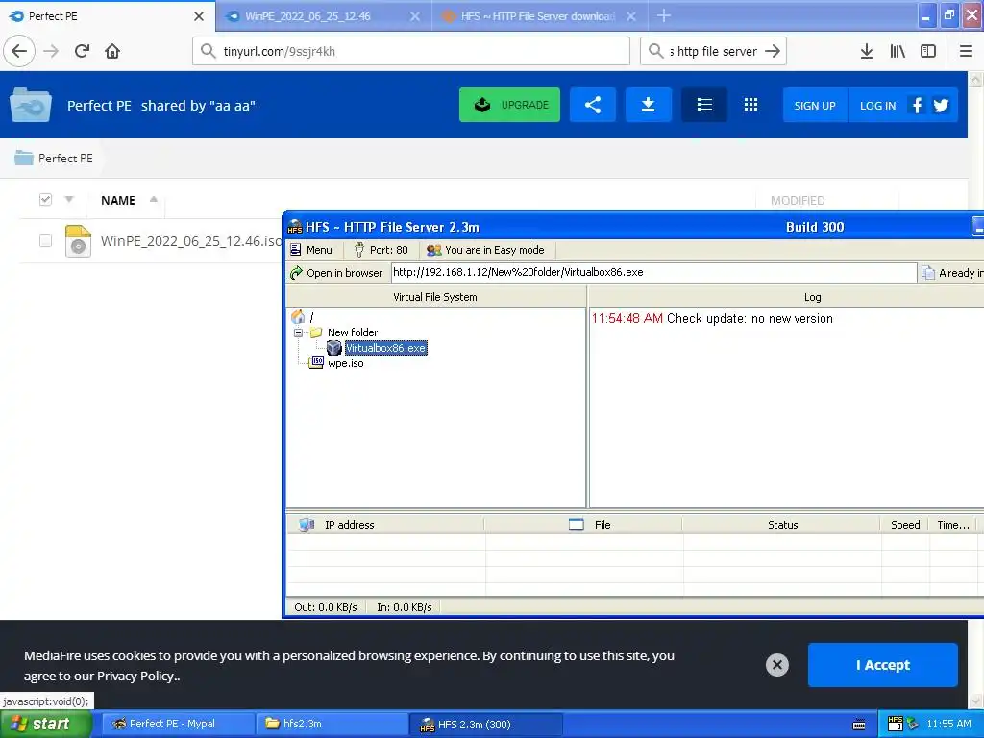Click the Status column header

click(782, 525)
